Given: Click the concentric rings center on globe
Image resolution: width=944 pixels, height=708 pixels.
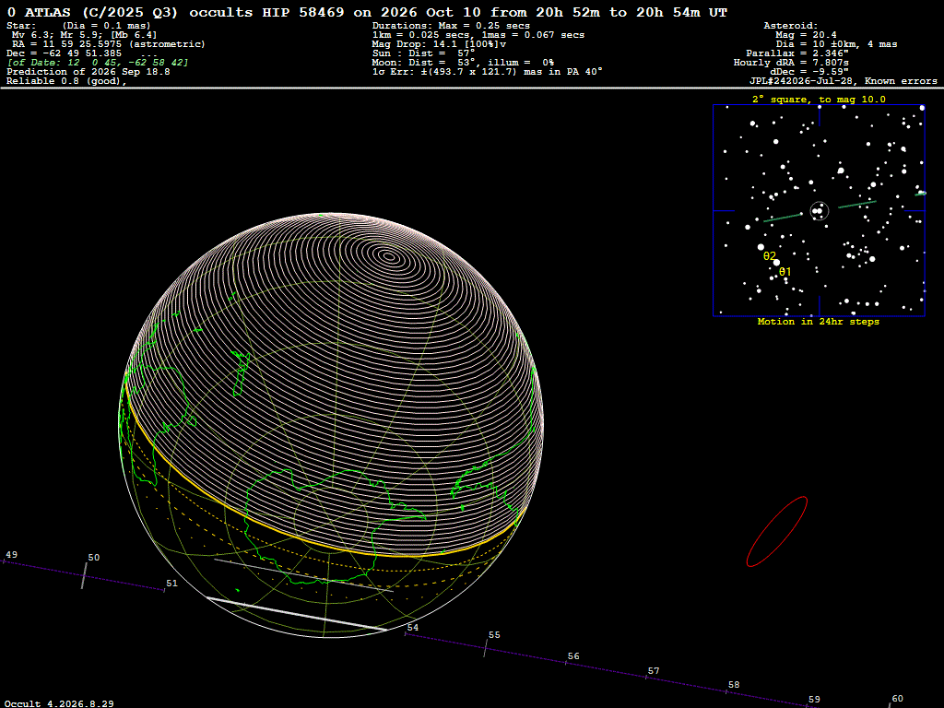Looking at the screenshot, I should click(390, 257).
